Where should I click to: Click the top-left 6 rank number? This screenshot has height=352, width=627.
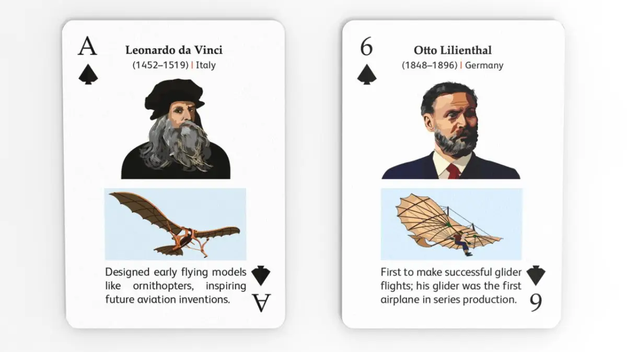pos(366,47)
